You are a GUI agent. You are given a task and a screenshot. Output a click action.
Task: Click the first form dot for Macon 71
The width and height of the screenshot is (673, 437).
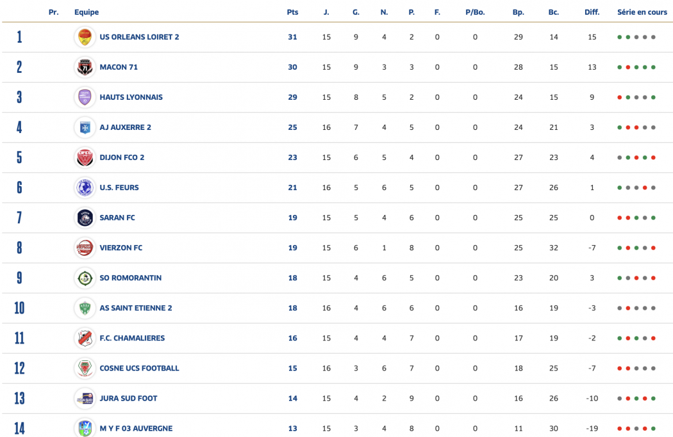click(x=620, y=67)
